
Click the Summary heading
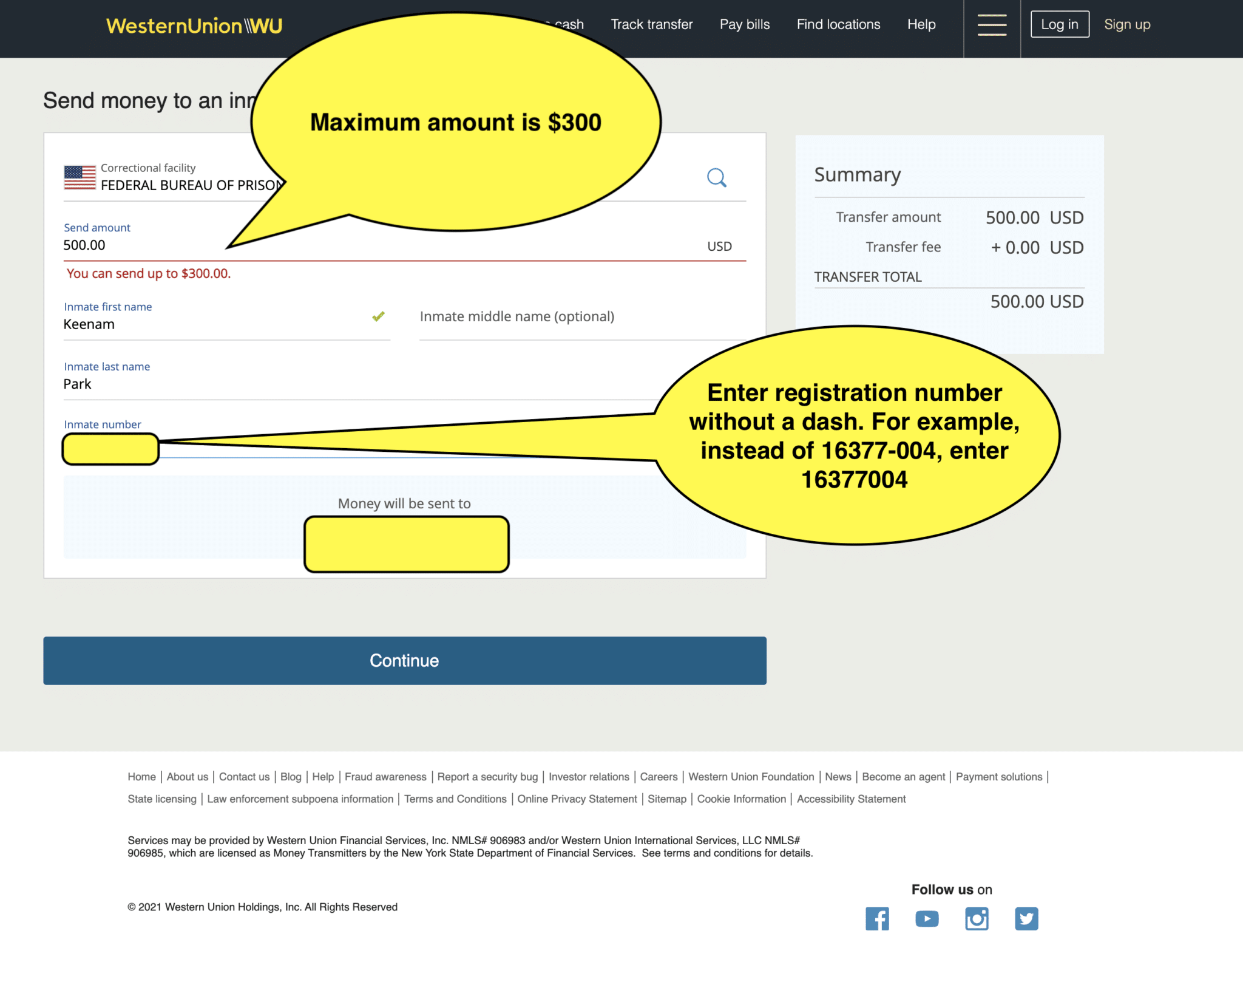(857, 175)
